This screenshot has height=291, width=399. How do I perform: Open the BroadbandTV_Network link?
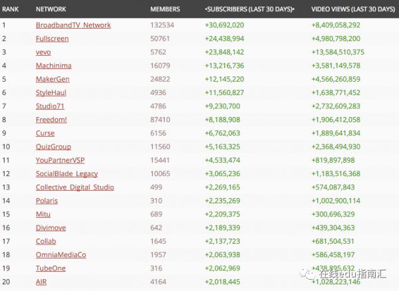pos(73,25)
